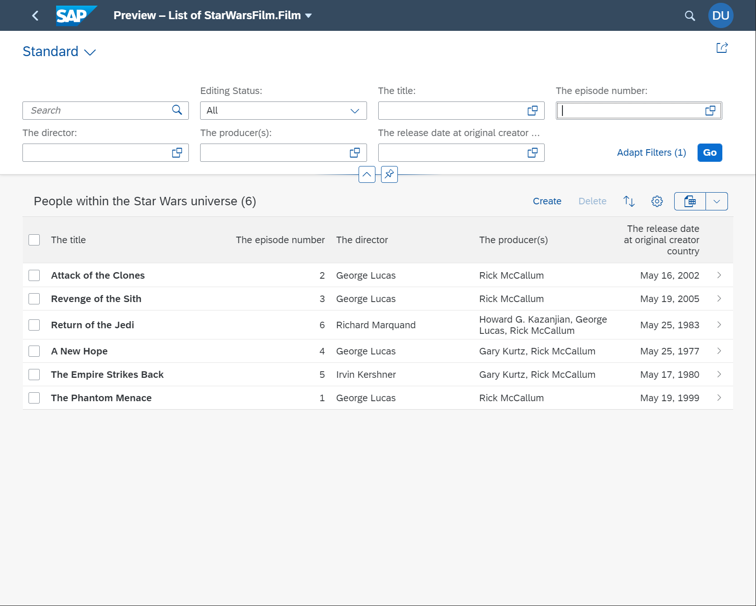Navigate into Return of the Jedi row arrow

click(719, 325)
